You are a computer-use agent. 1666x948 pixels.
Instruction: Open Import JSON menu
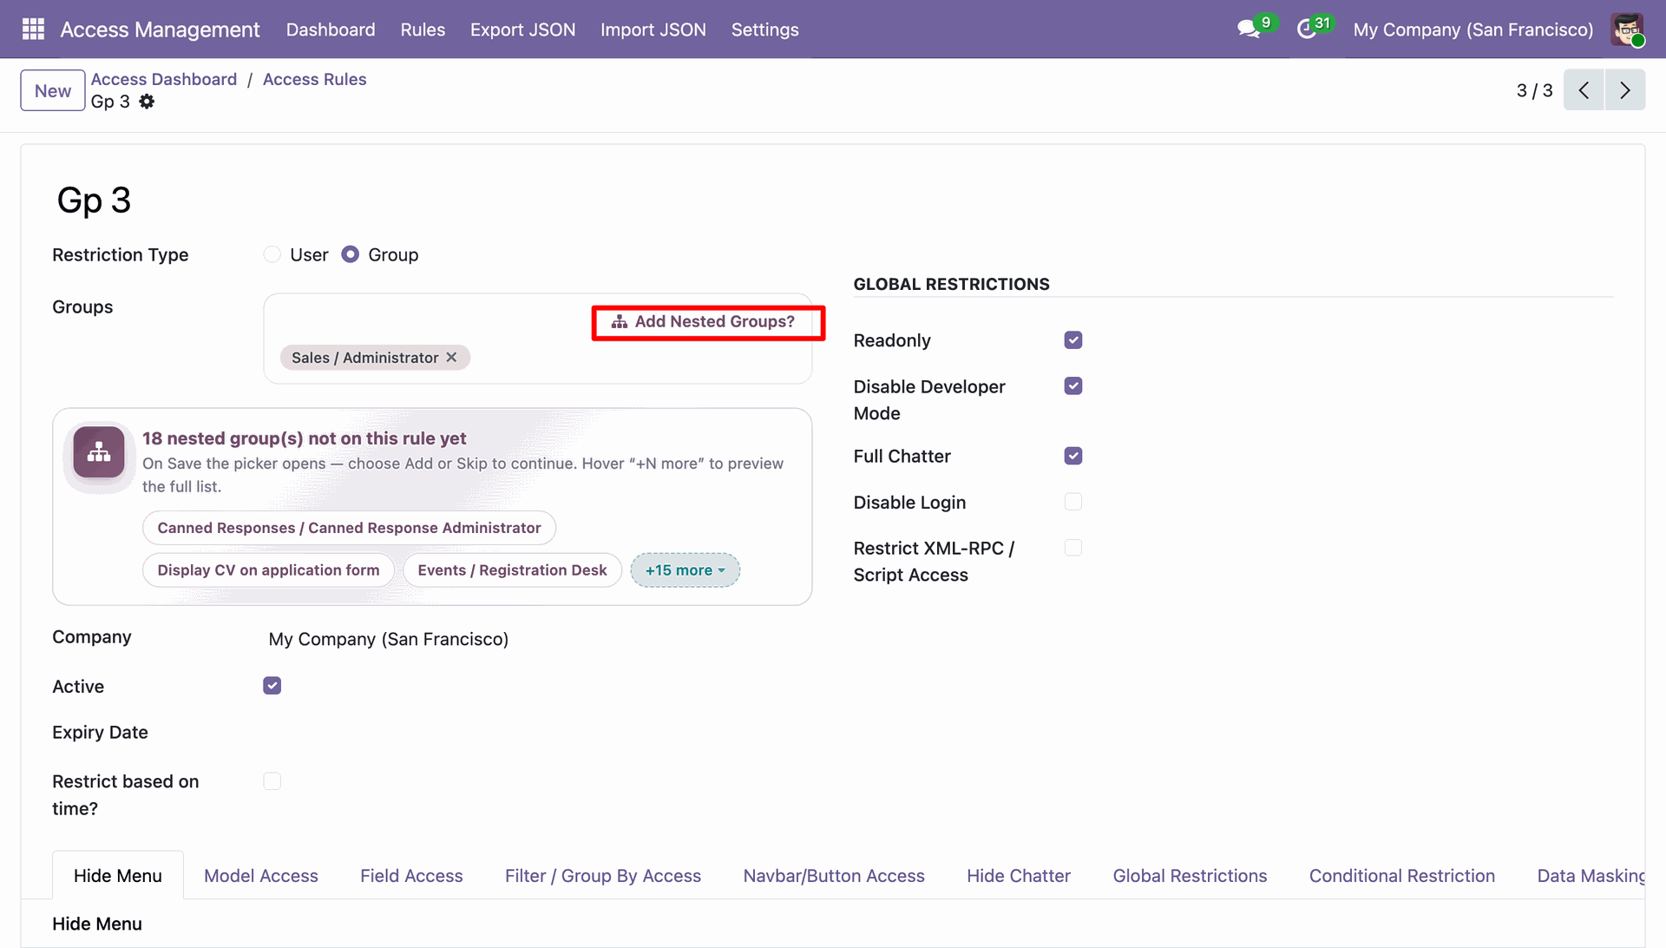tap(653, 30)
